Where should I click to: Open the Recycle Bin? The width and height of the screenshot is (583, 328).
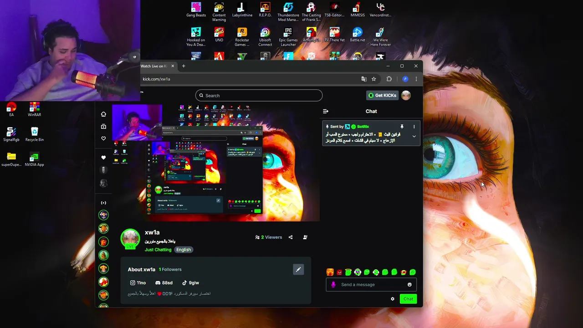34,134
